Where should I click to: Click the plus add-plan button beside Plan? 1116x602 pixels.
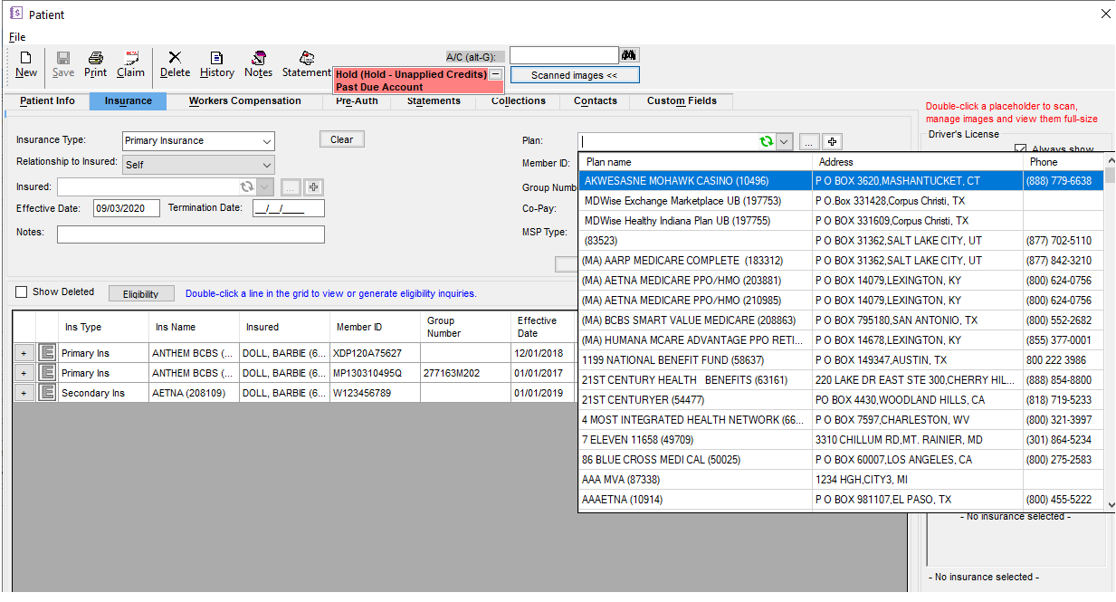click(x=833, y=141)
